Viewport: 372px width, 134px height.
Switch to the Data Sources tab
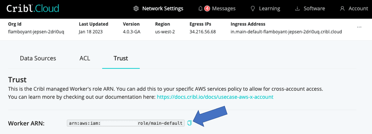click(x=38, y=58)
